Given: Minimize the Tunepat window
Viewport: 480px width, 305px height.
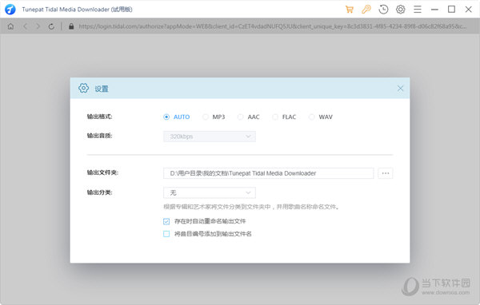Looking at the screenshot, I should point(434,10).
